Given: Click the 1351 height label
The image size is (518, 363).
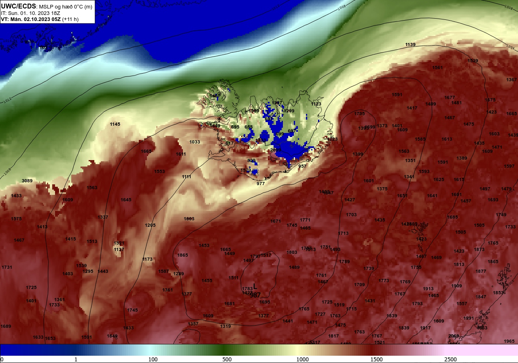Looking at the screenshot, I should (x=410, y=160).
